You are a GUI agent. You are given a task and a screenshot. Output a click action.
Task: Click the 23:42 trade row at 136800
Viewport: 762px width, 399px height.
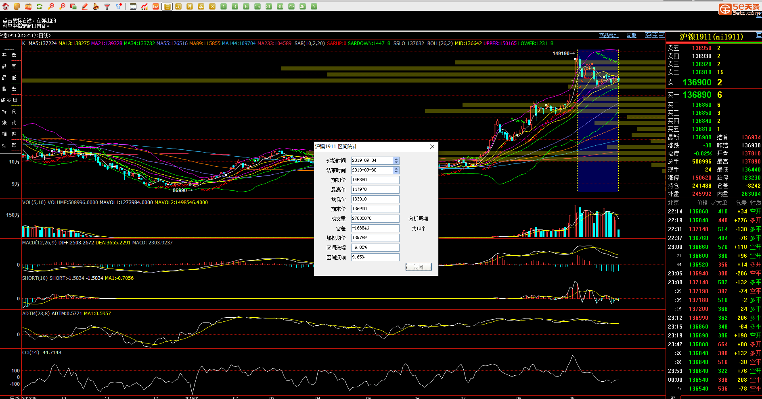tap(714, 344)
